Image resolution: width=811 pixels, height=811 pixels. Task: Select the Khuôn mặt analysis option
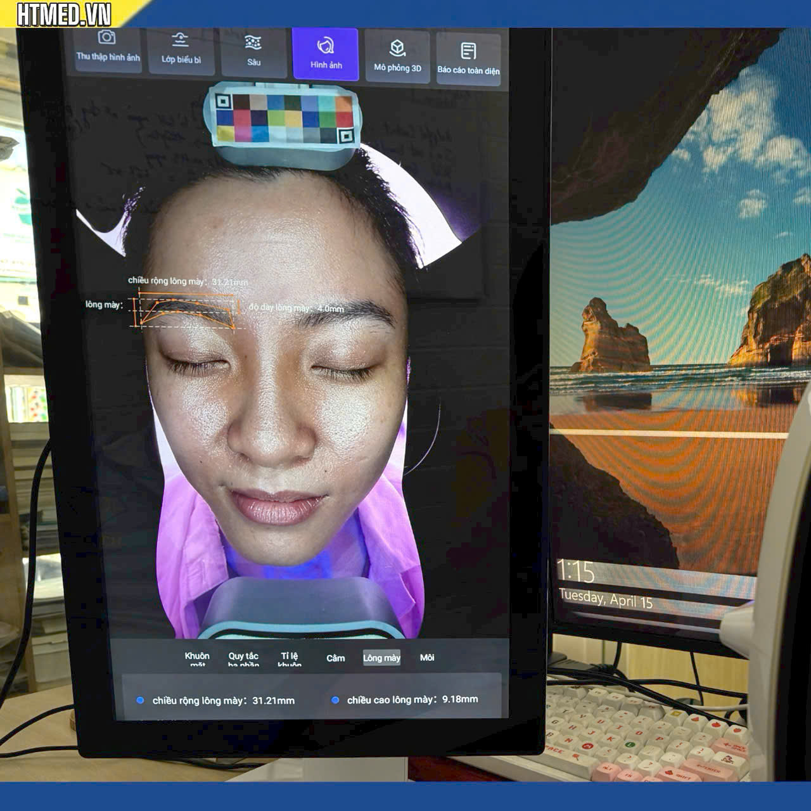click(197, 659)
